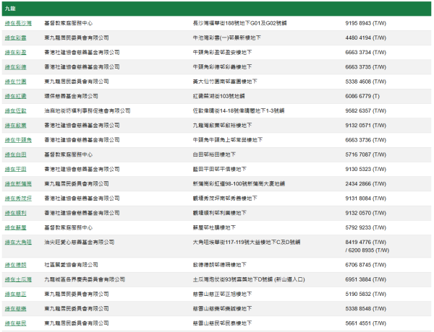This screenshot has height=332, width=434.
Task: Click the 綠在慈樂 link
Action: 15,309
